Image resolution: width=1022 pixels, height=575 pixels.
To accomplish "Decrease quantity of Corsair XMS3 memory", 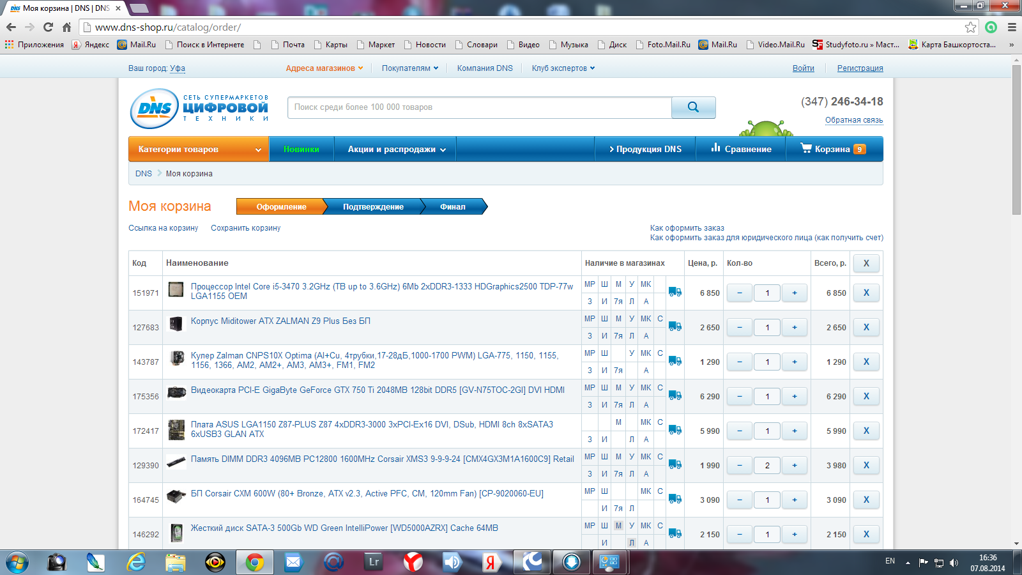I will click(740, 465).
